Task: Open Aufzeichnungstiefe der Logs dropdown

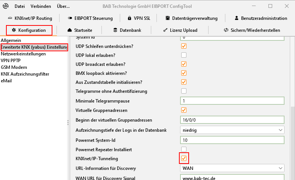Action: click(232, 130)
